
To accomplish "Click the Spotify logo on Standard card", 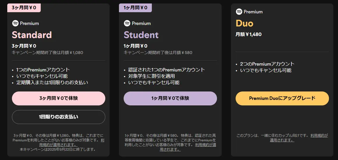I will coord(15,23).
